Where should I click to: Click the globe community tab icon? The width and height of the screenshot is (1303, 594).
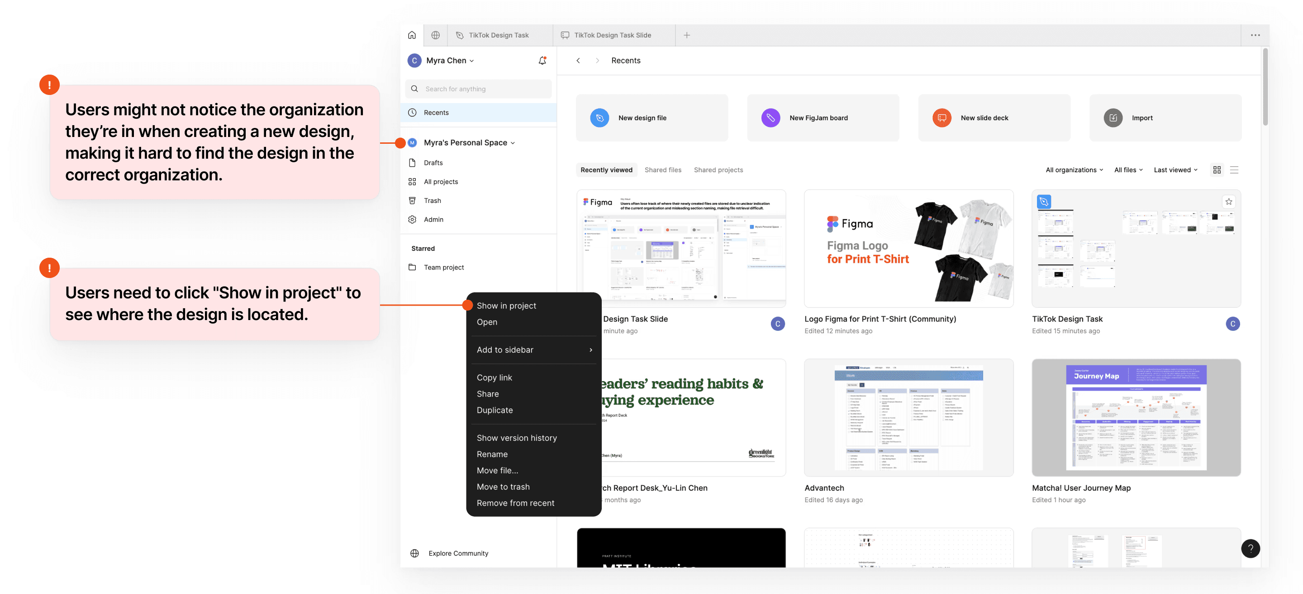point(435,35)
